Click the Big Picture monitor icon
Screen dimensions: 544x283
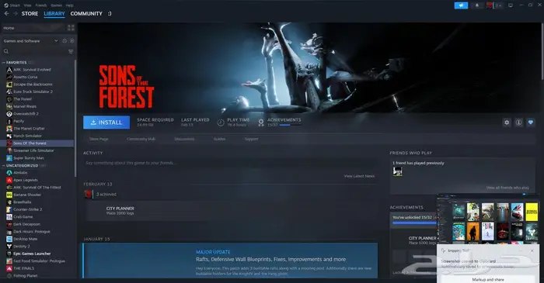tap(511, 5)
